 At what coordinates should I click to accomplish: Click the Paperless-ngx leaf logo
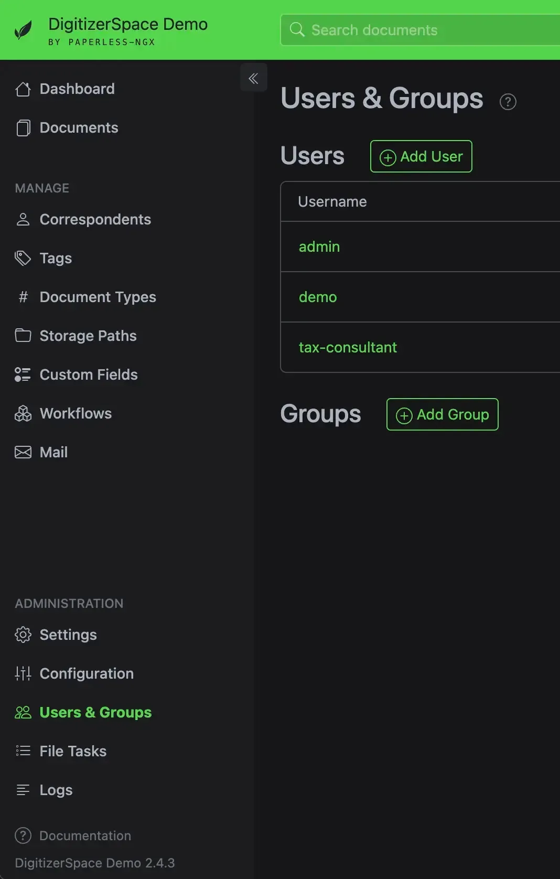[x=23, y=30]
